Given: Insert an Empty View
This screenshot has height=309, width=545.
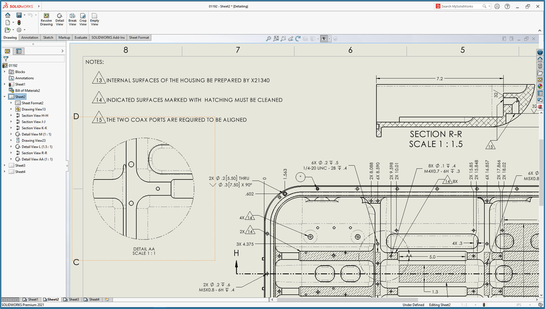Looking at the screenshot, I should coord(95,20).
